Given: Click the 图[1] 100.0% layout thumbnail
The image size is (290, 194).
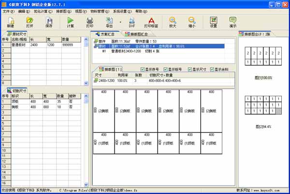Looking at the screenshot, I should pos(263,56).
